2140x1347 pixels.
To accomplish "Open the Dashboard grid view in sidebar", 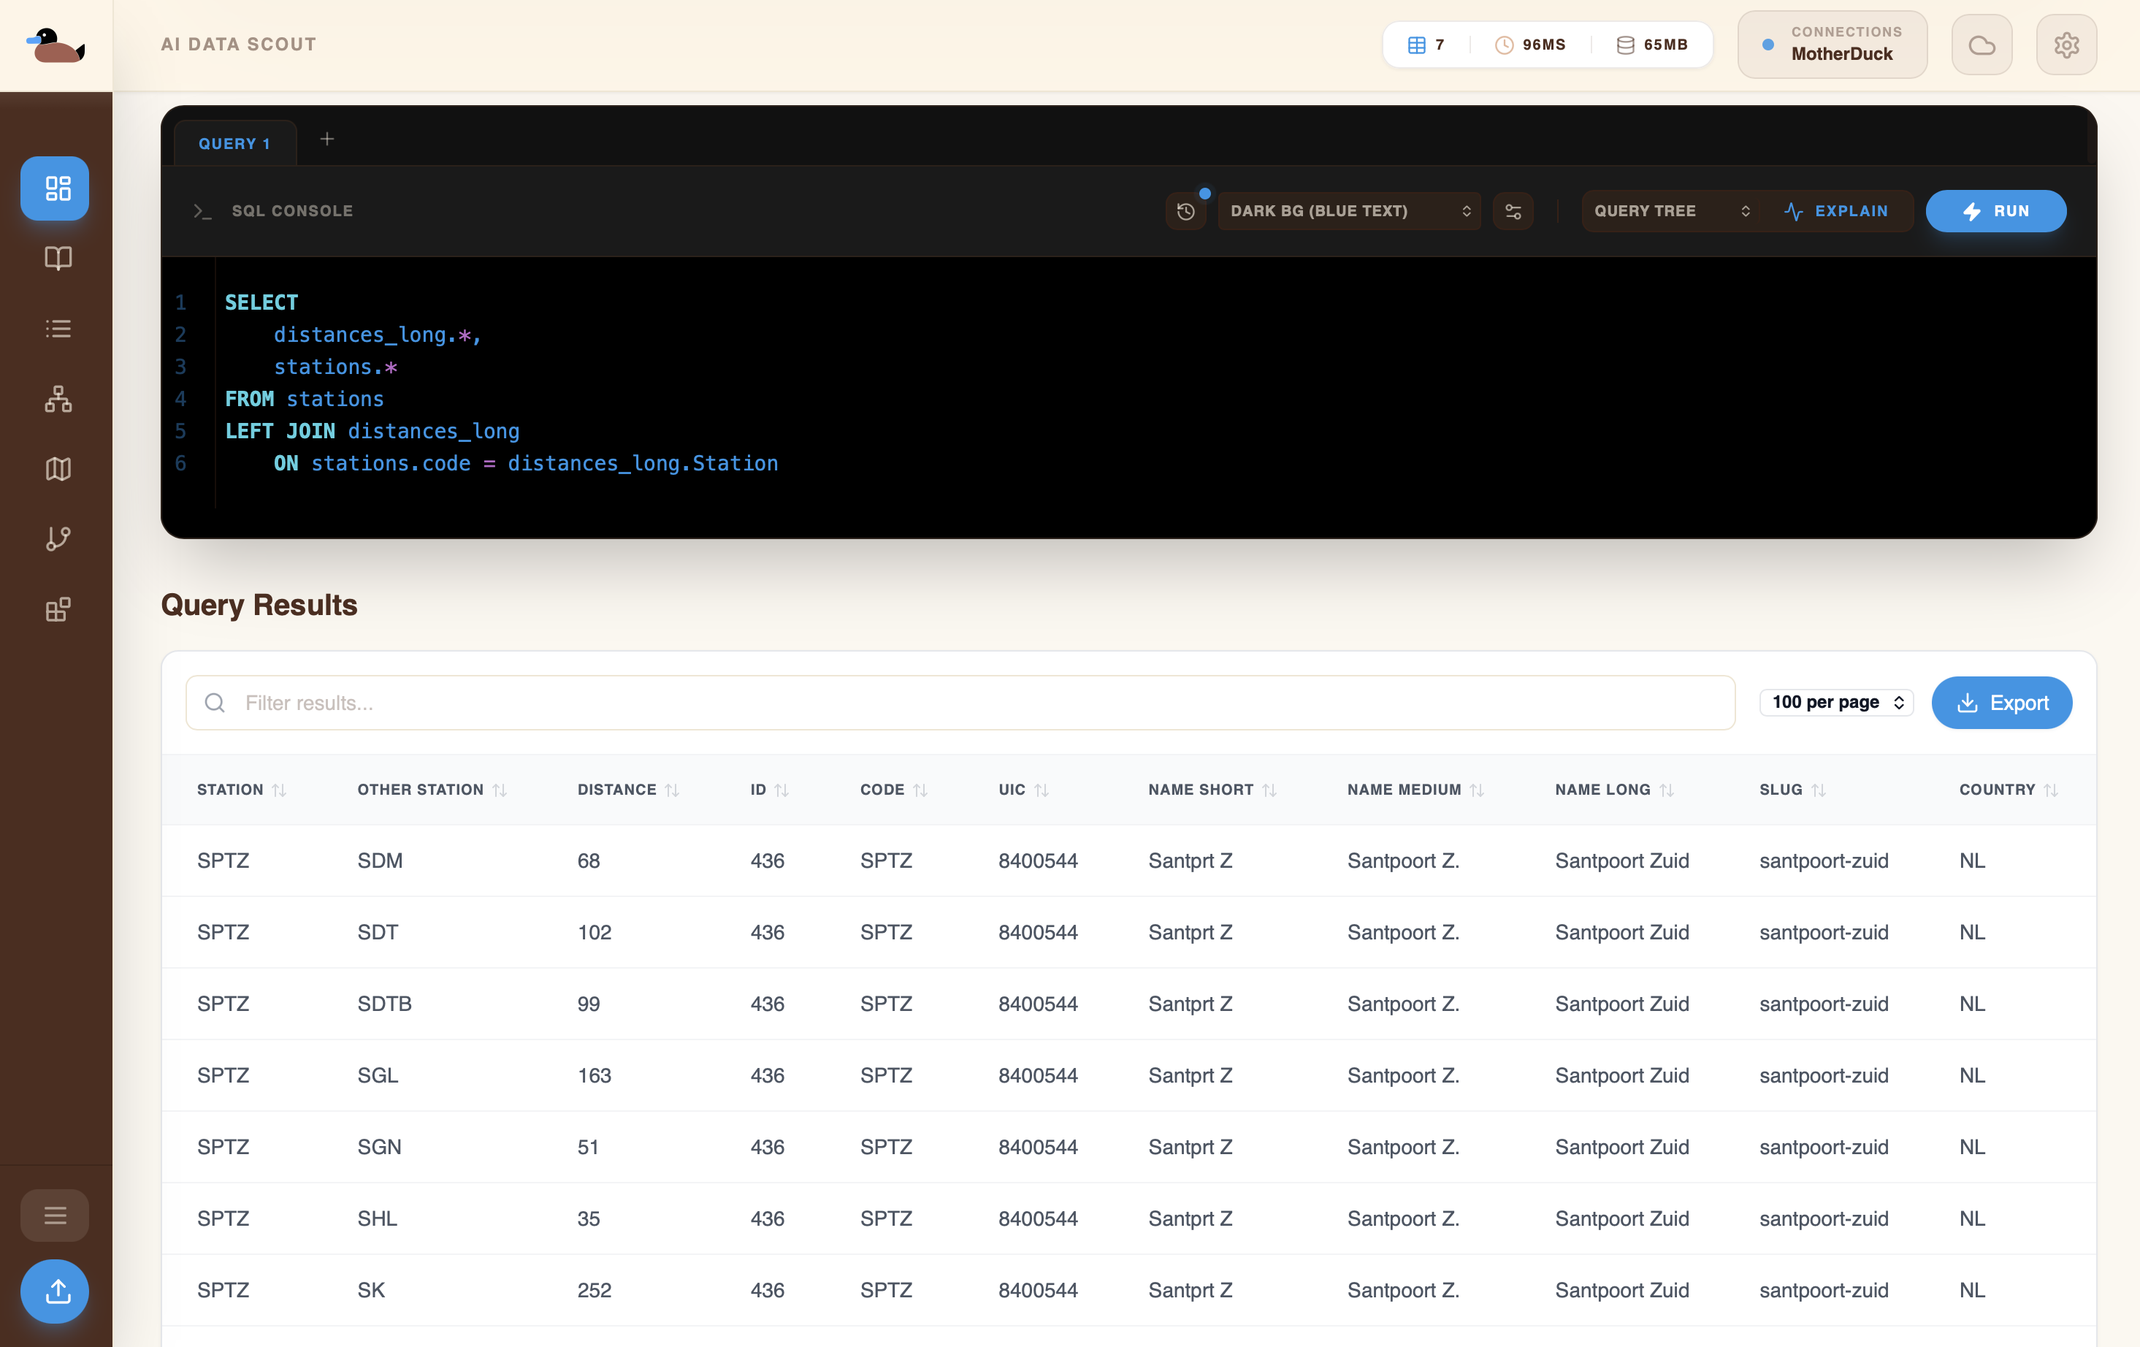I will point(55,188).
